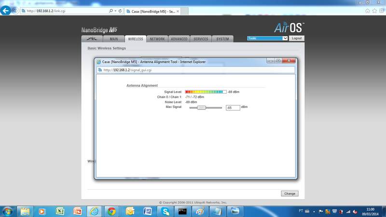Open Outlook mail icon in taskbar
This screenshot has height=217, width=386.
[x=130, y=211]
